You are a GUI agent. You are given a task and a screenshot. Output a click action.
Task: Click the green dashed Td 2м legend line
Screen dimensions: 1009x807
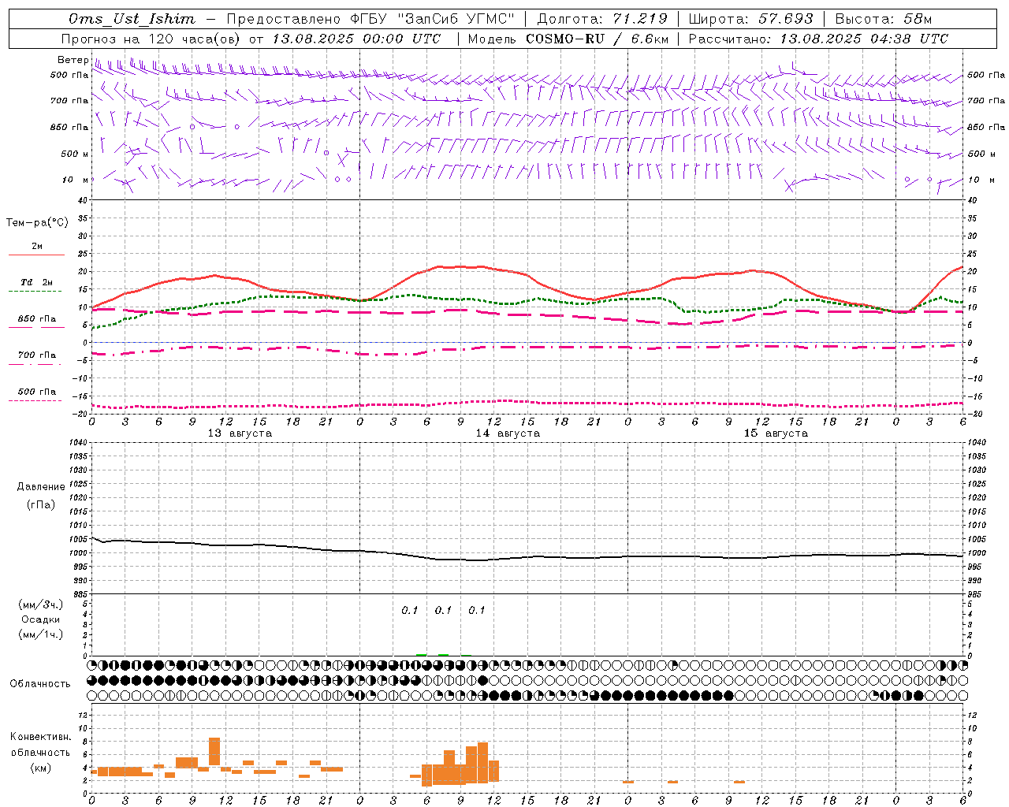tap(35, 292)
